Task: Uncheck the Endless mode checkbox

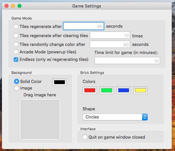Action: (16, 60)
